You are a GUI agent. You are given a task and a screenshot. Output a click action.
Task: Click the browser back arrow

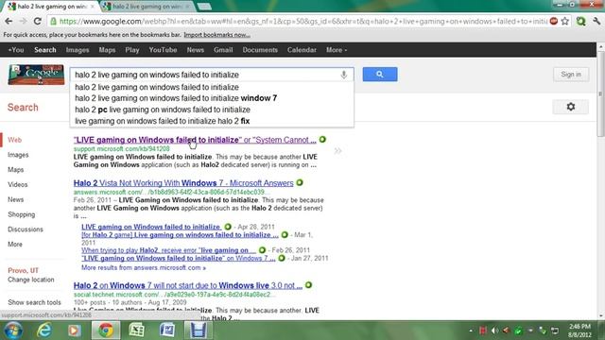9,21
